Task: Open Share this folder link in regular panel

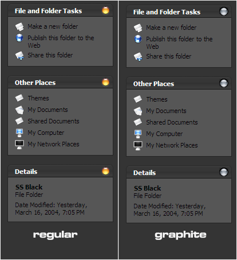Action: tap(50, 55)
